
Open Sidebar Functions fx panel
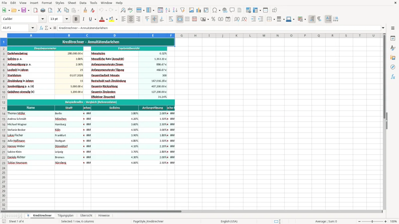[393, 77]
